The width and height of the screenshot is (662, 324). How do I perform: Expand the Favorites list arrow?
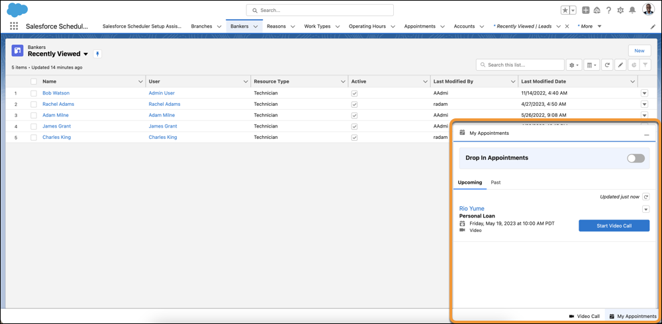pyautogui.click(x=573, y=10)
